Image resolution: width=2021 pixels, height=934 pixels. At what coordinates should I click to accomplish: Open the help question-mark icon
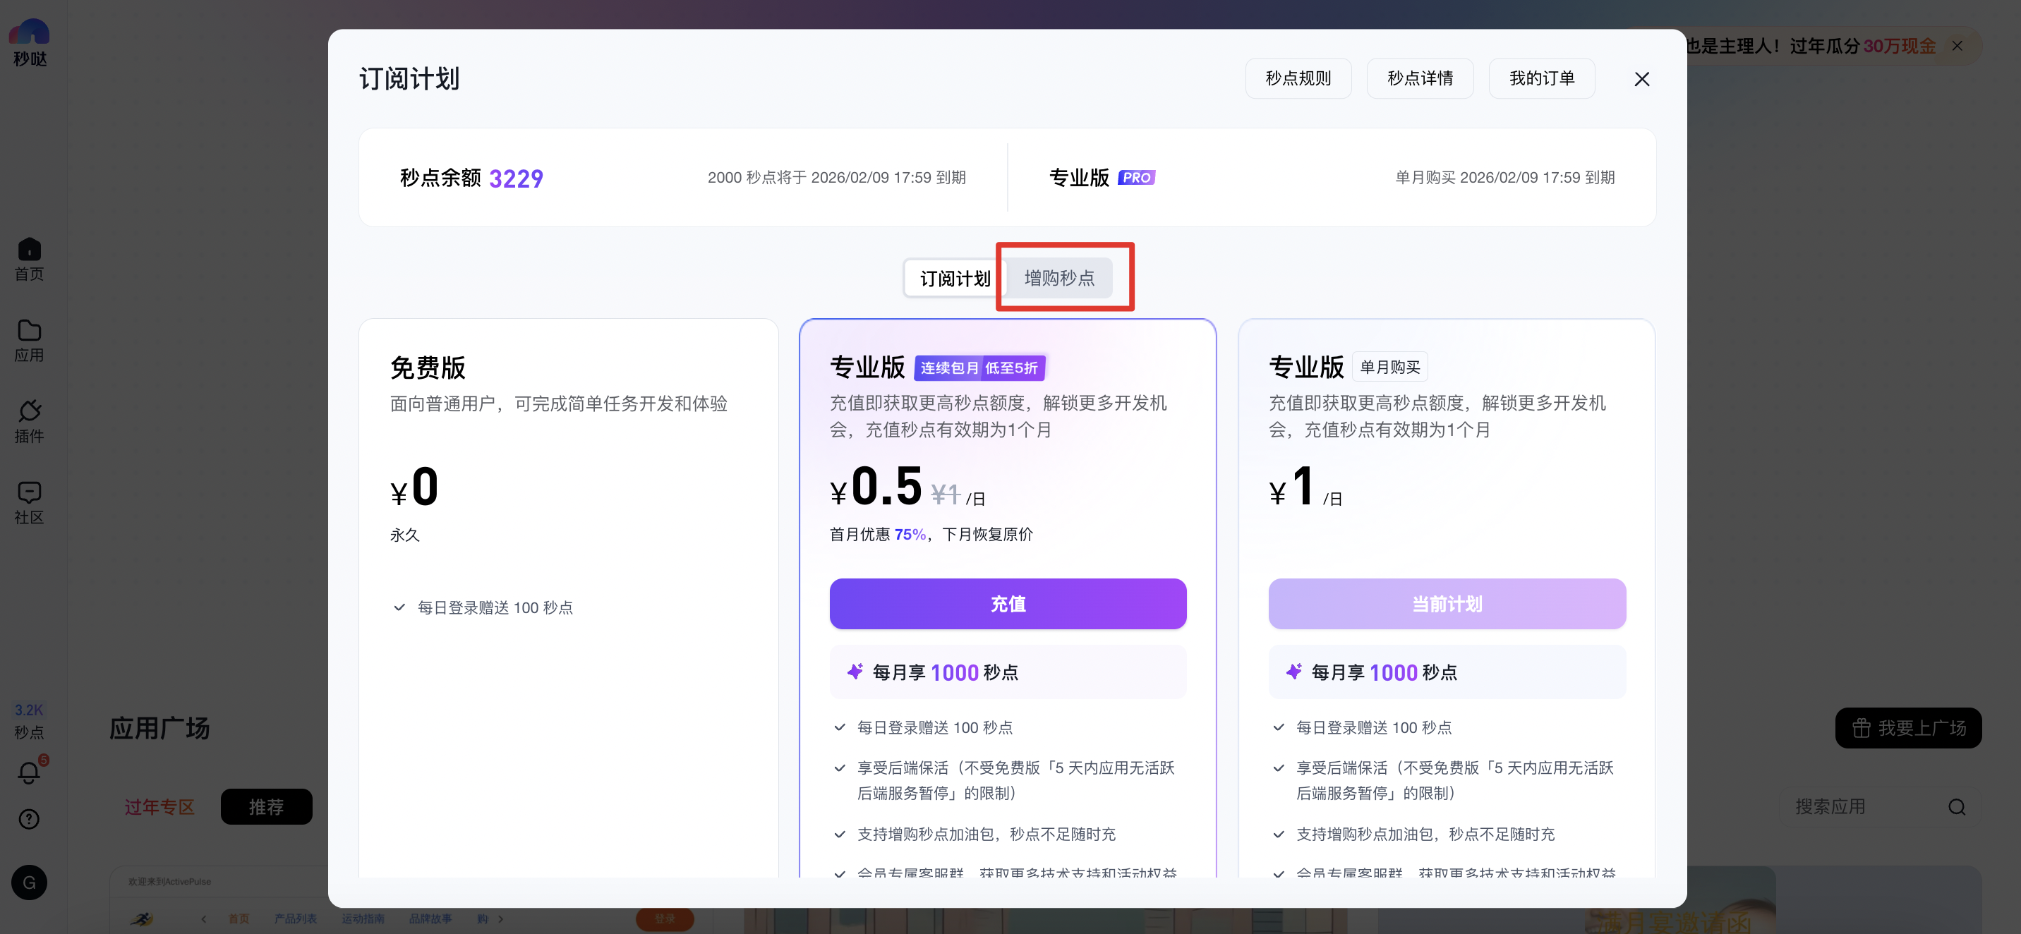pos(29,820)
